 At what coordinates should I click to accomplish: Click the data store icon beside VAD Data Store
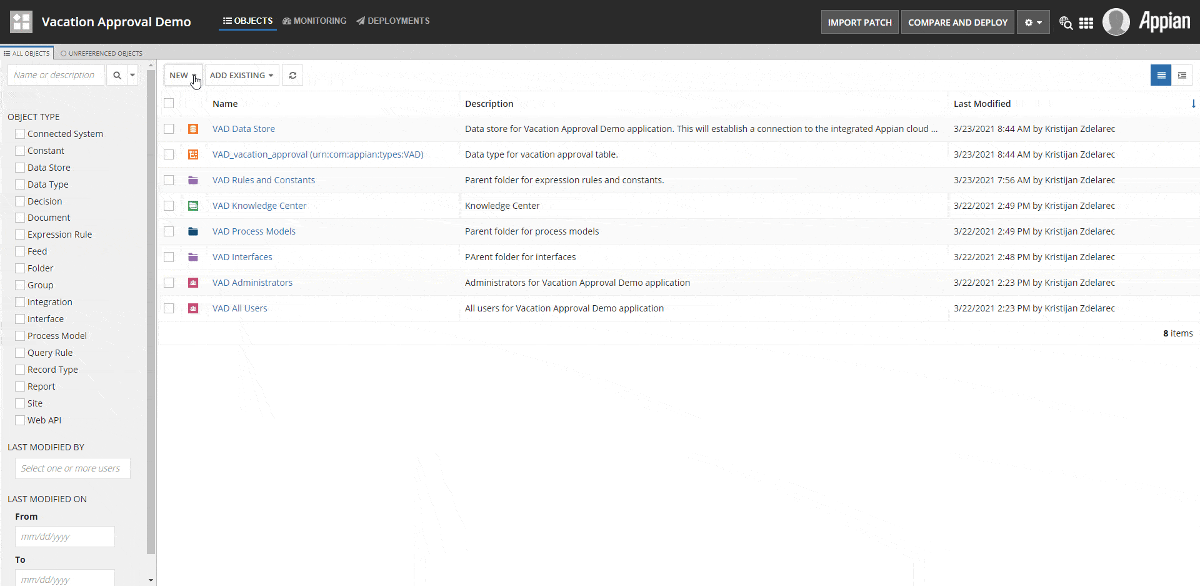[x=193, y=129]
